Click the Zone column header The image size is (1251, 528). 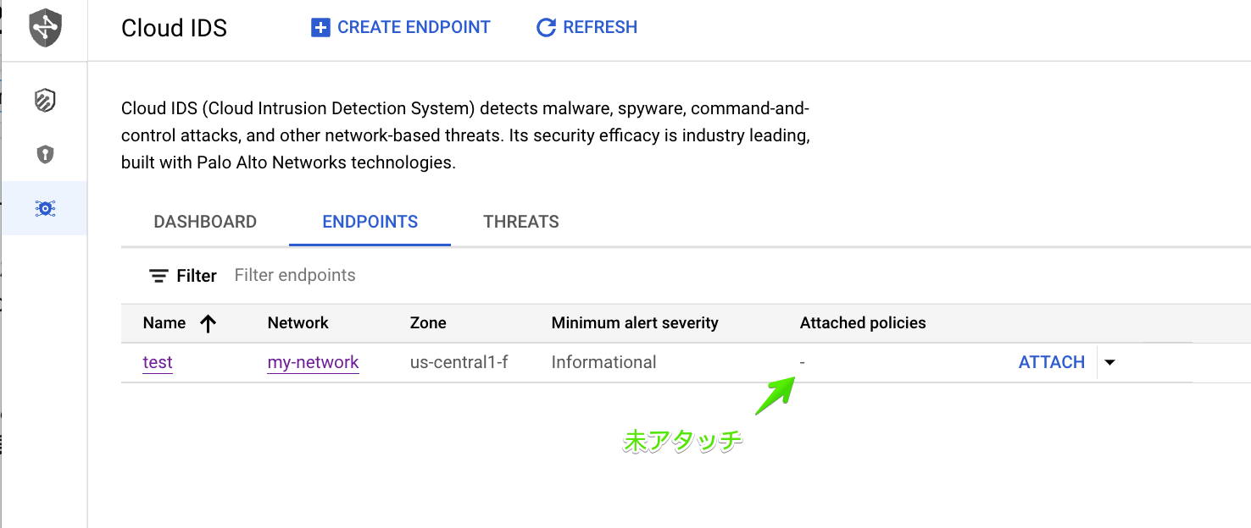click(x=428, y=323)
